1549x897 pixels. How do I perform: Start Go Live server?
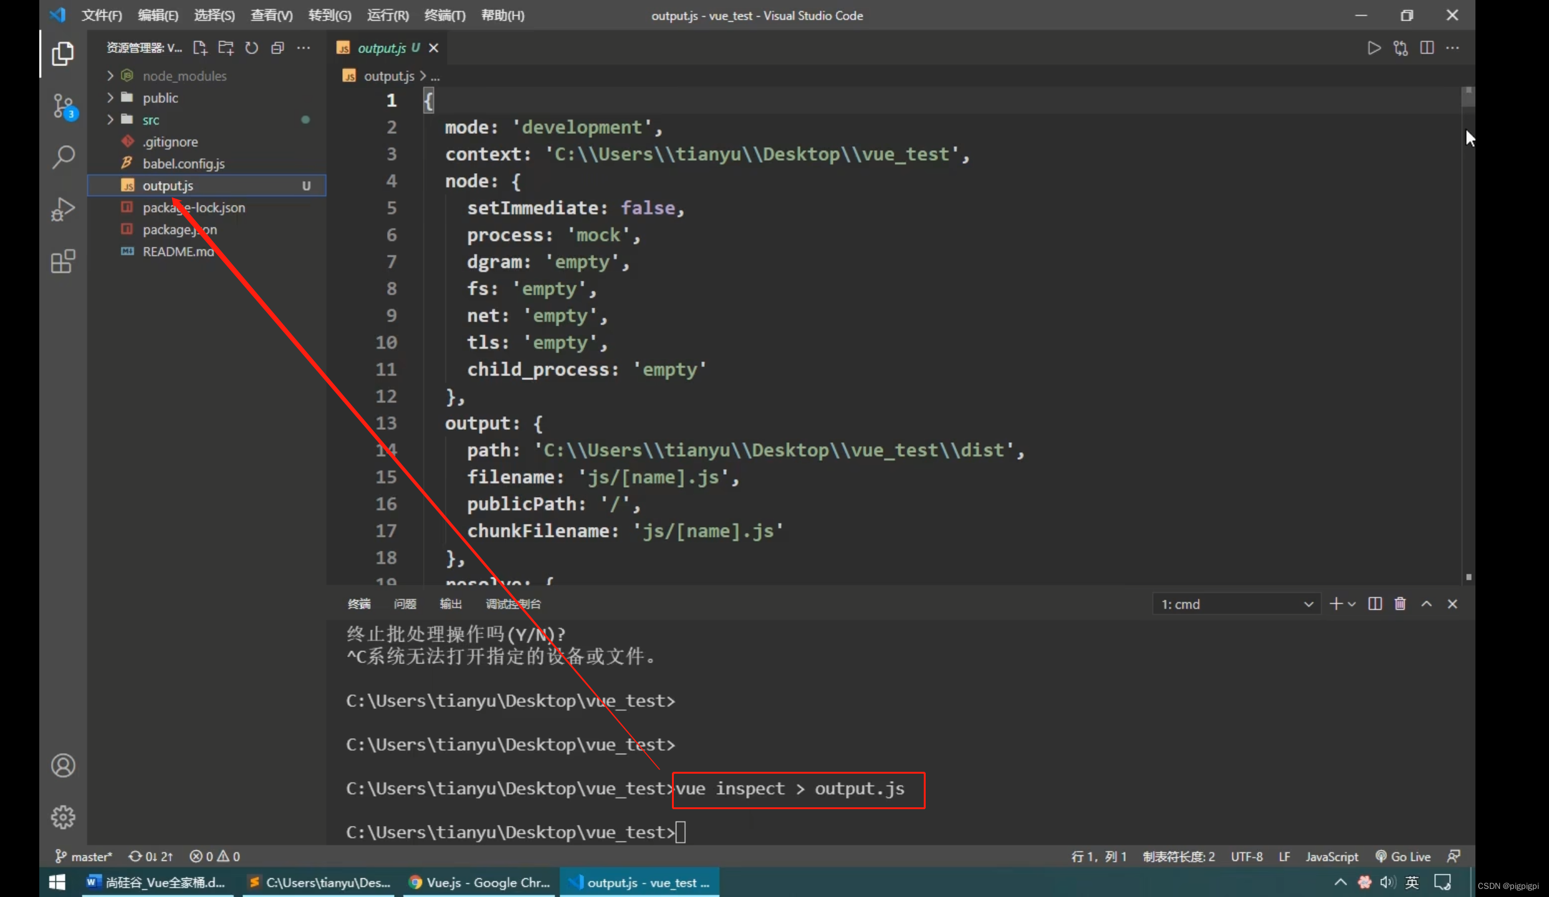(x=1403, y=857)
